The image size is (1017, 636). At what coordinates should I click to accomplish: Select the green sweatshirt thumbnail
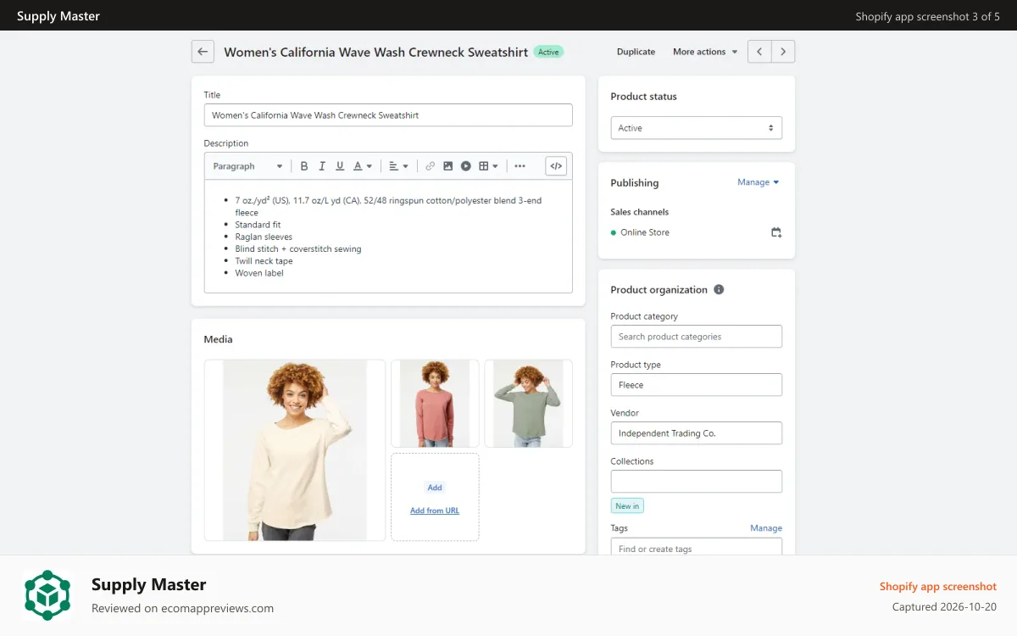point(528,404)
